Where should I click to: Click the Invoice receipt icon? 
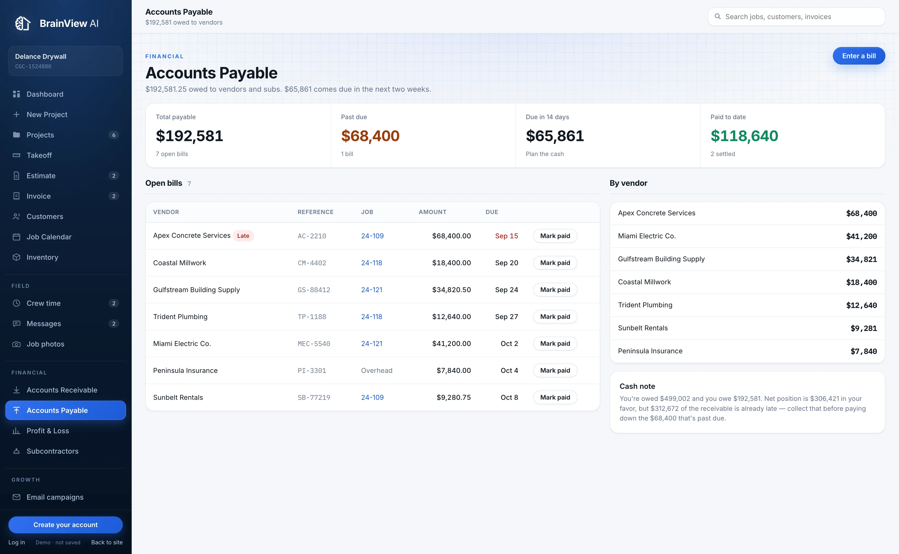(x=16, y=196)
